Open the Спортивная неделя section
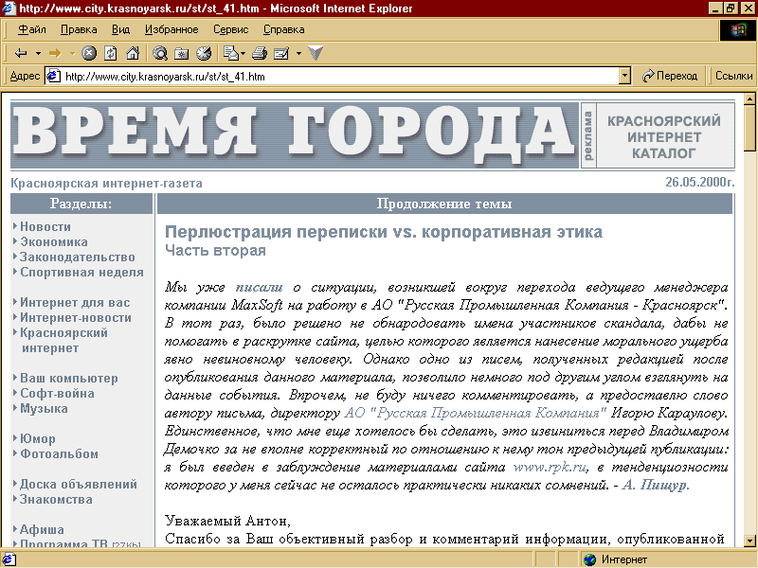This screenshot has width=758, height=568. click(x=81, y=272)
